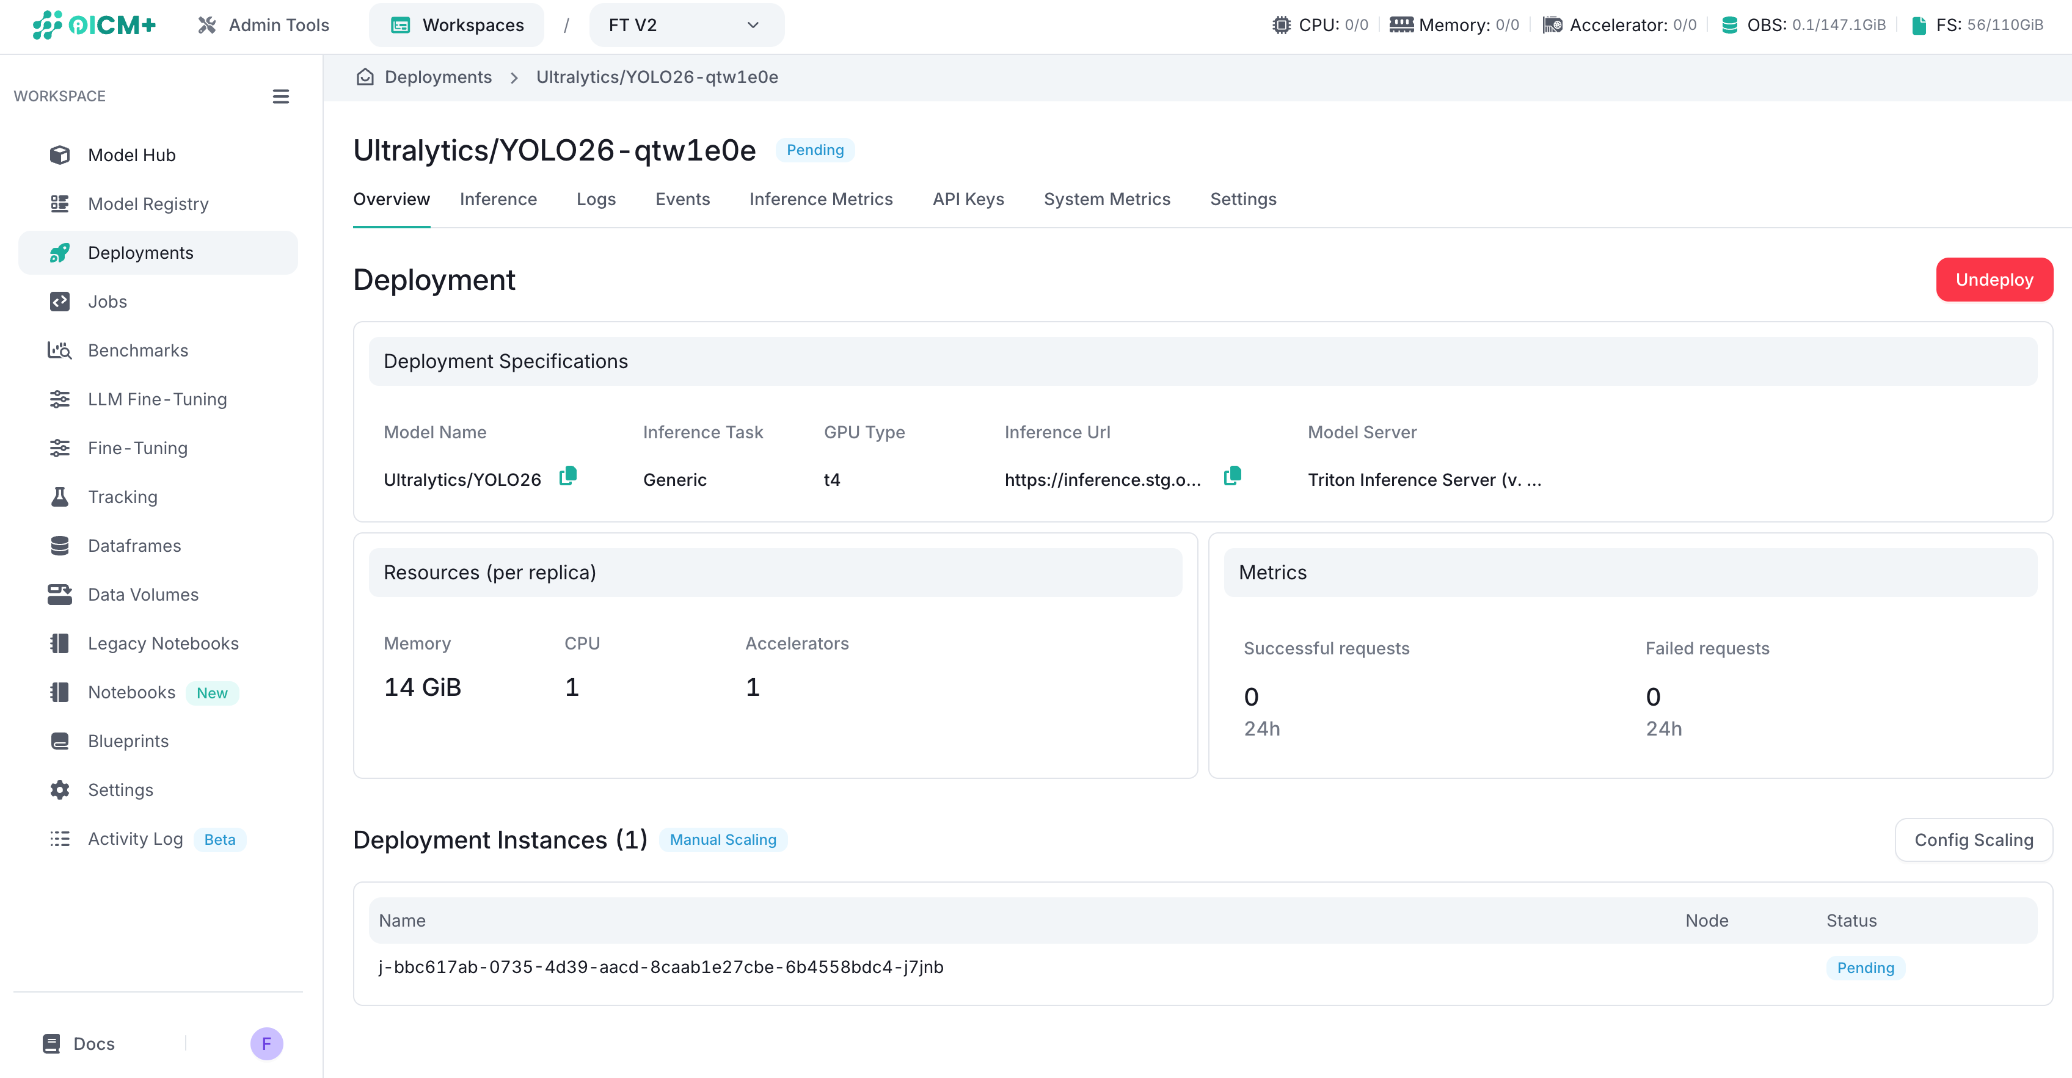Viewport: 2072px width, 1078px height.
Task: Open the FT V2 workspace dropdown
Action: click(686, 25)
